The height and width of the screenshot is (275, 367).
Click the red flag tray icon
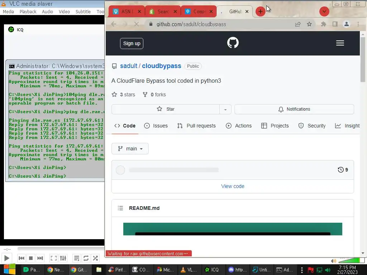tap(311, 270)
